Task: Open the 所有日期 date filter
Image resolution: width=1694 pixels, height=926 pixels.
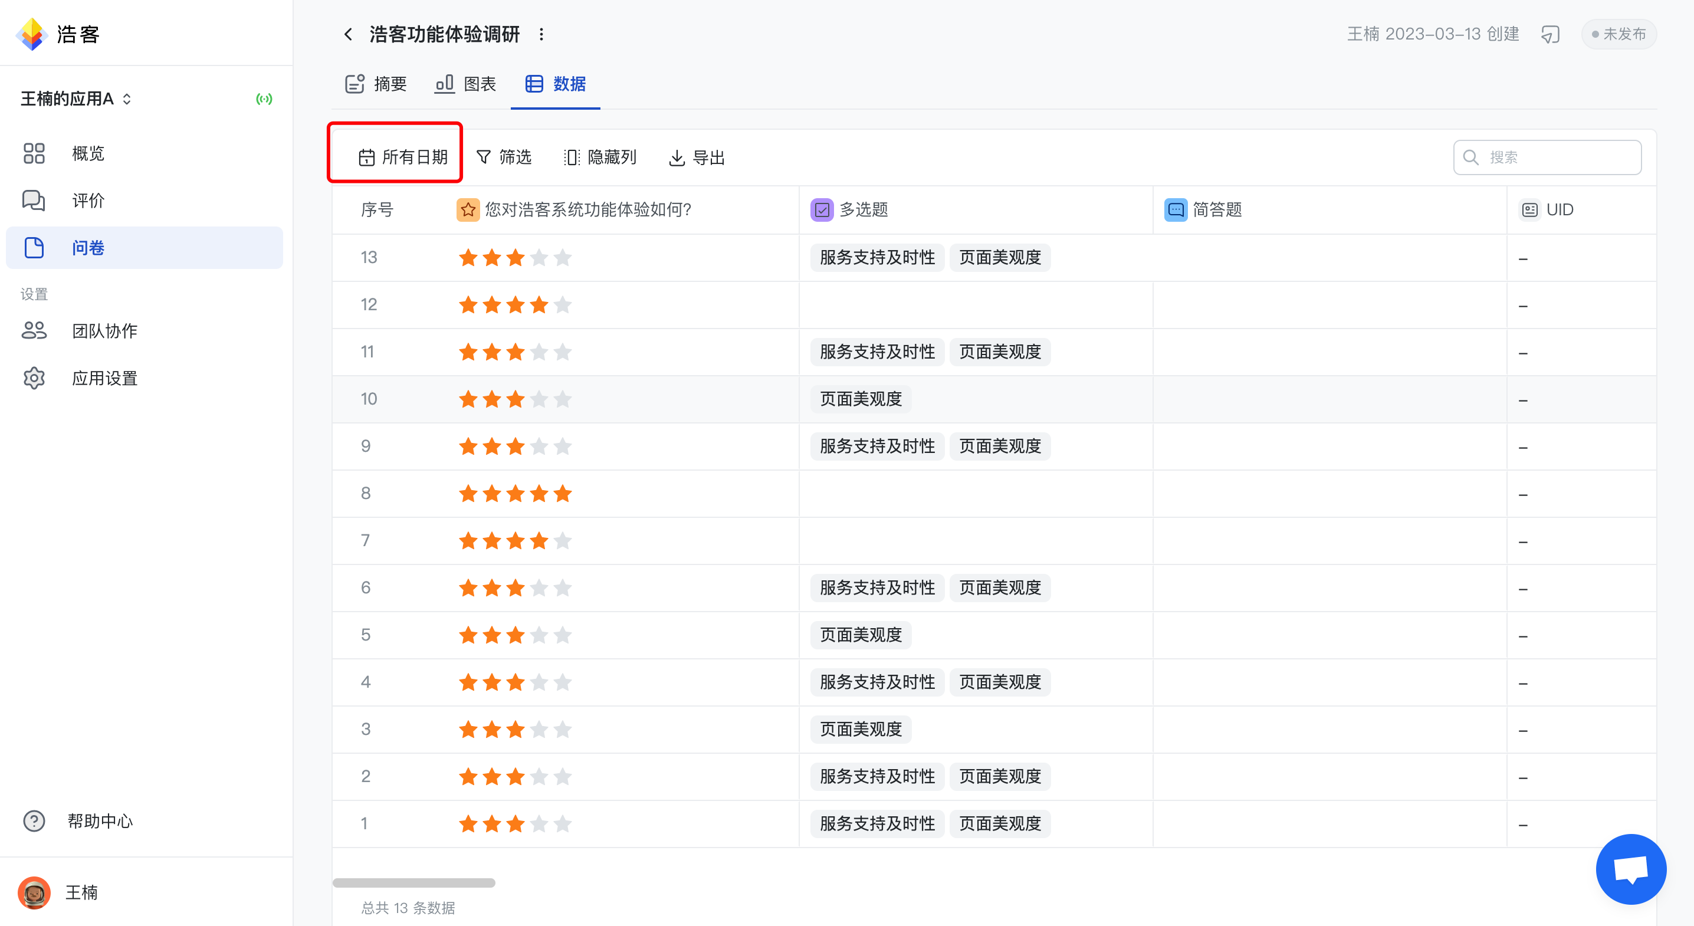Action: point(402,157)
